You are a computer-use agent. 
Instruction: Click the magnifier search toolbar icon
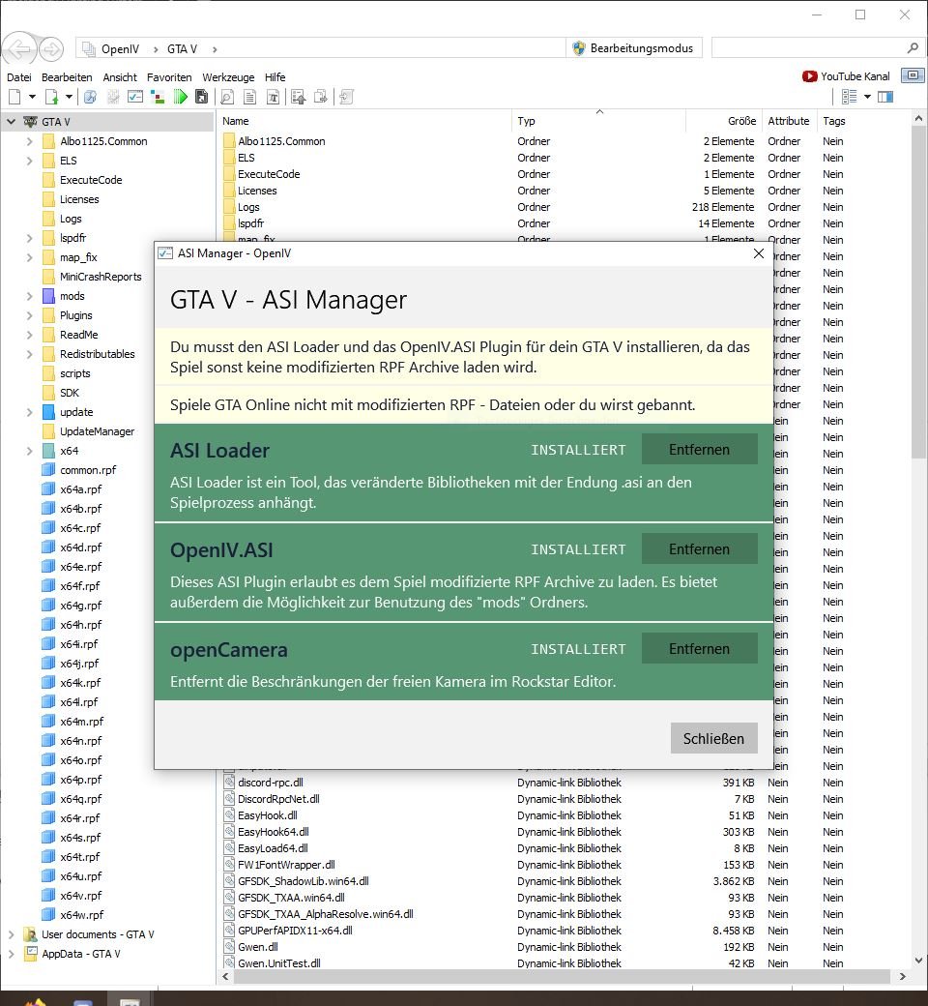227,97
